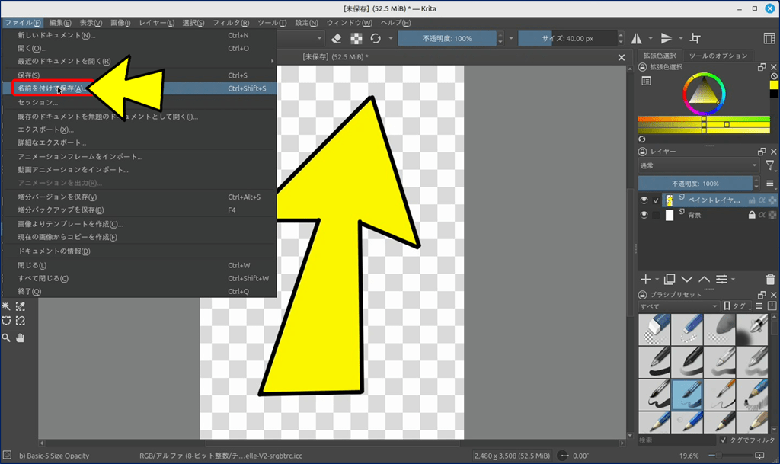Click the reload brush preset icon
Screen dimensions: 780x464
coord(376,38)
